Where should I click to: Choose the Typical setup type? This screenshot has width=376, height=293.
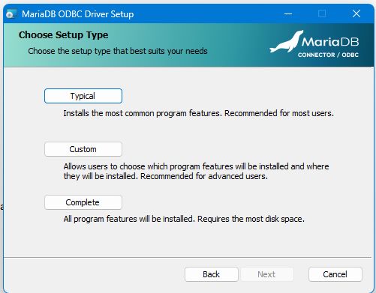point(83,96)
